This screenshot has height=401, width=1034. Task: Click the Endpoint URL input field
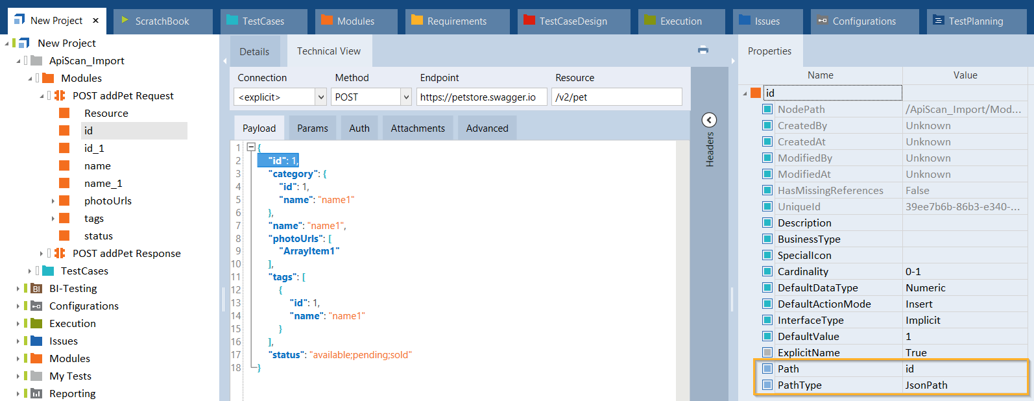click(x=481, y=97)
